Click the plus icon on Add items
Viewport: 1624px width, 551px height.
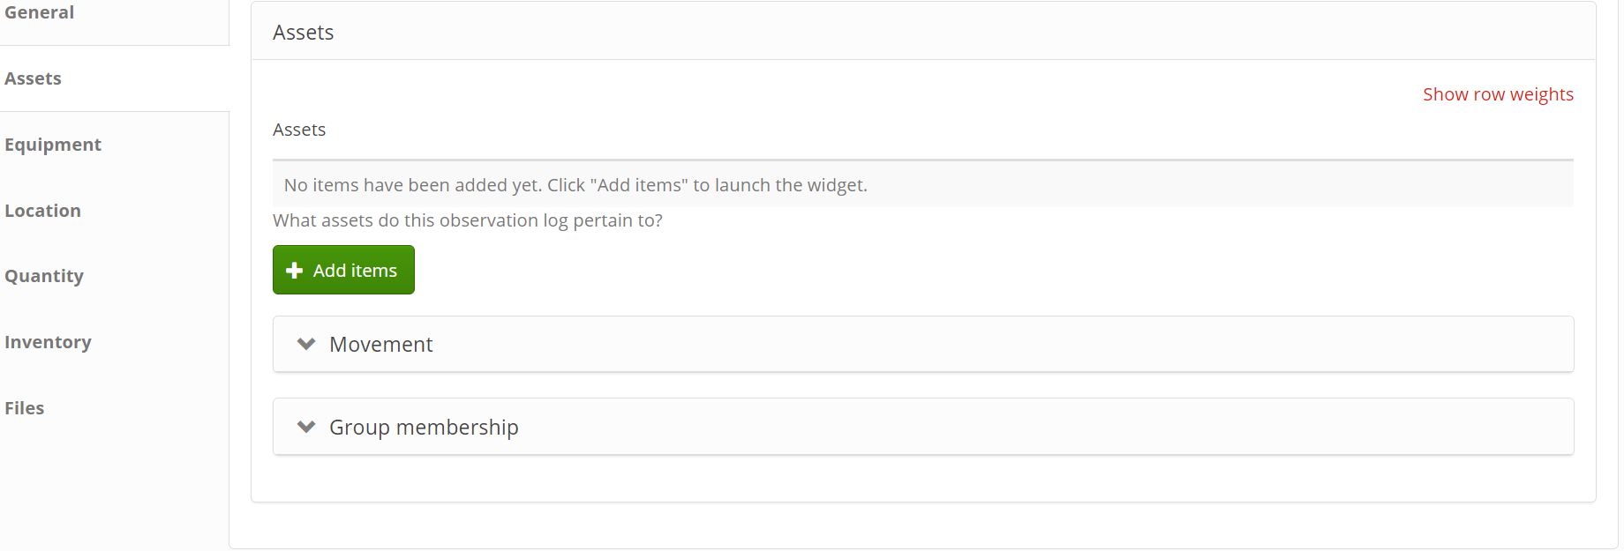295,271
